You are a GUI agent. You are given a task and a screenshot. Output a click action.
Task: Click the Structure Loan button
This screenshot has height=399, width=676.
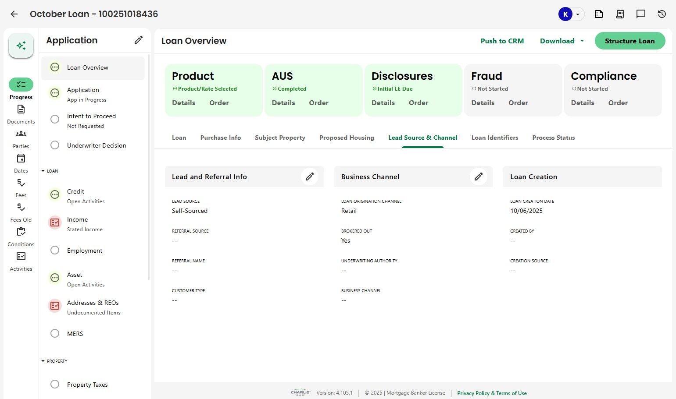(630, 41)
